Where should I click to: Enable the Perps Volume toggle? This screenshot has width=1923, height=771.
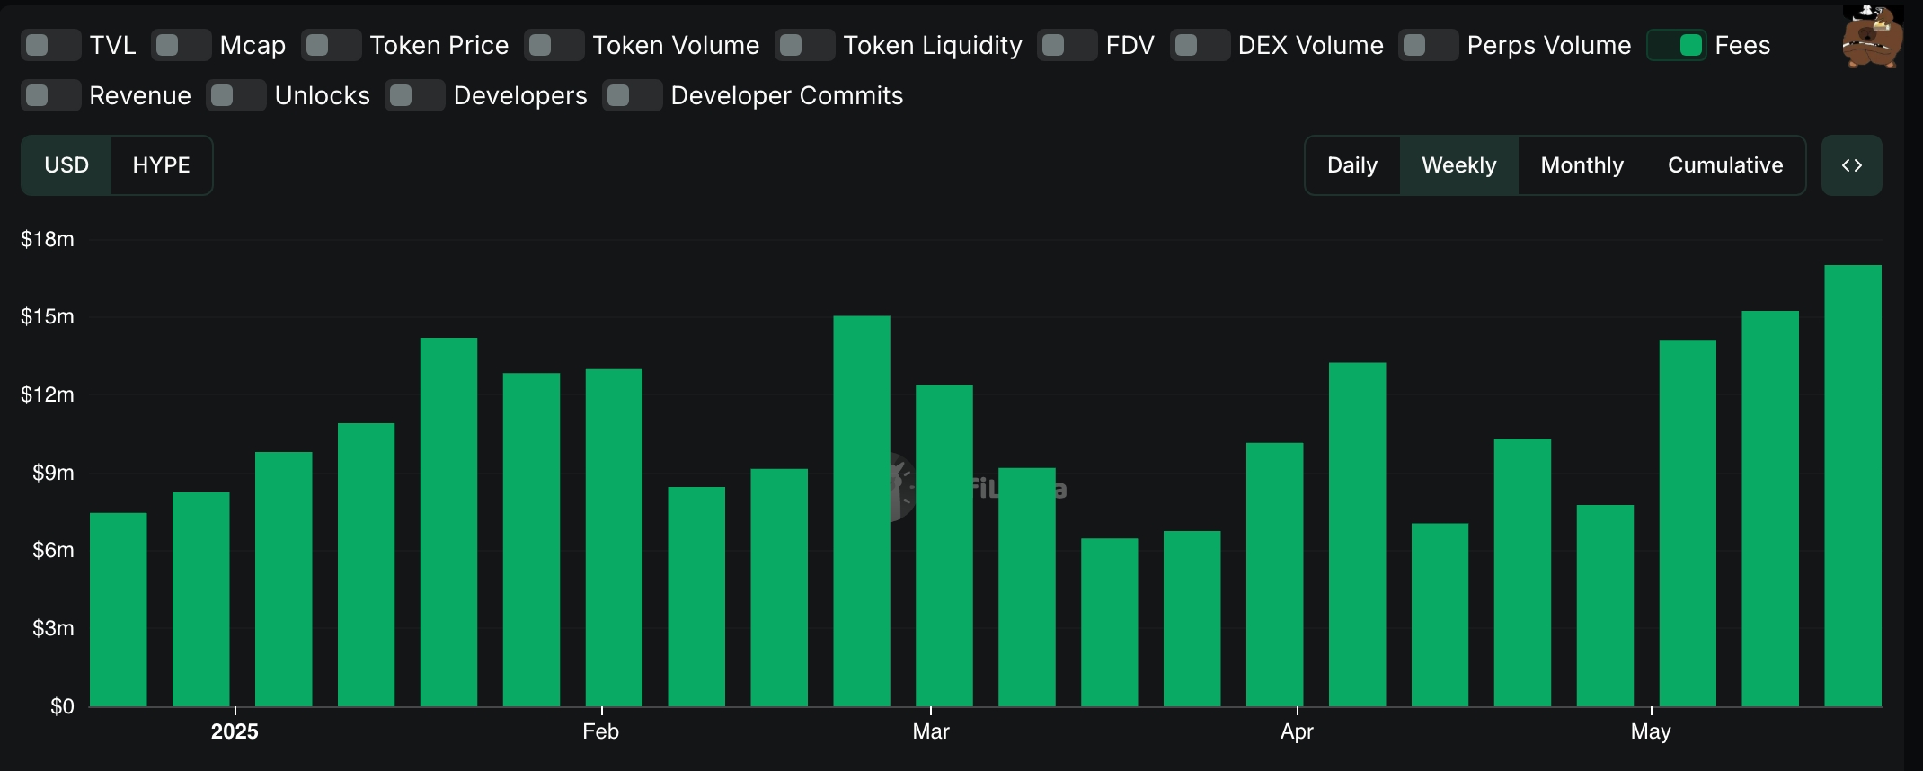(1429, 45)
